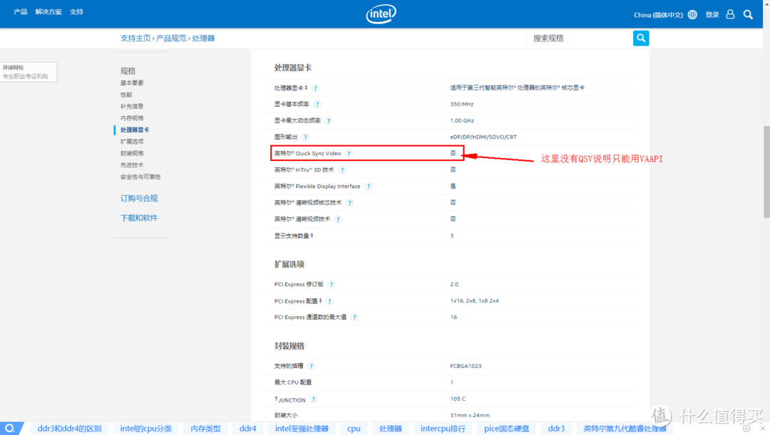Open 下载和软件 section
770x435 pixels.
click(x=139, y=218)
